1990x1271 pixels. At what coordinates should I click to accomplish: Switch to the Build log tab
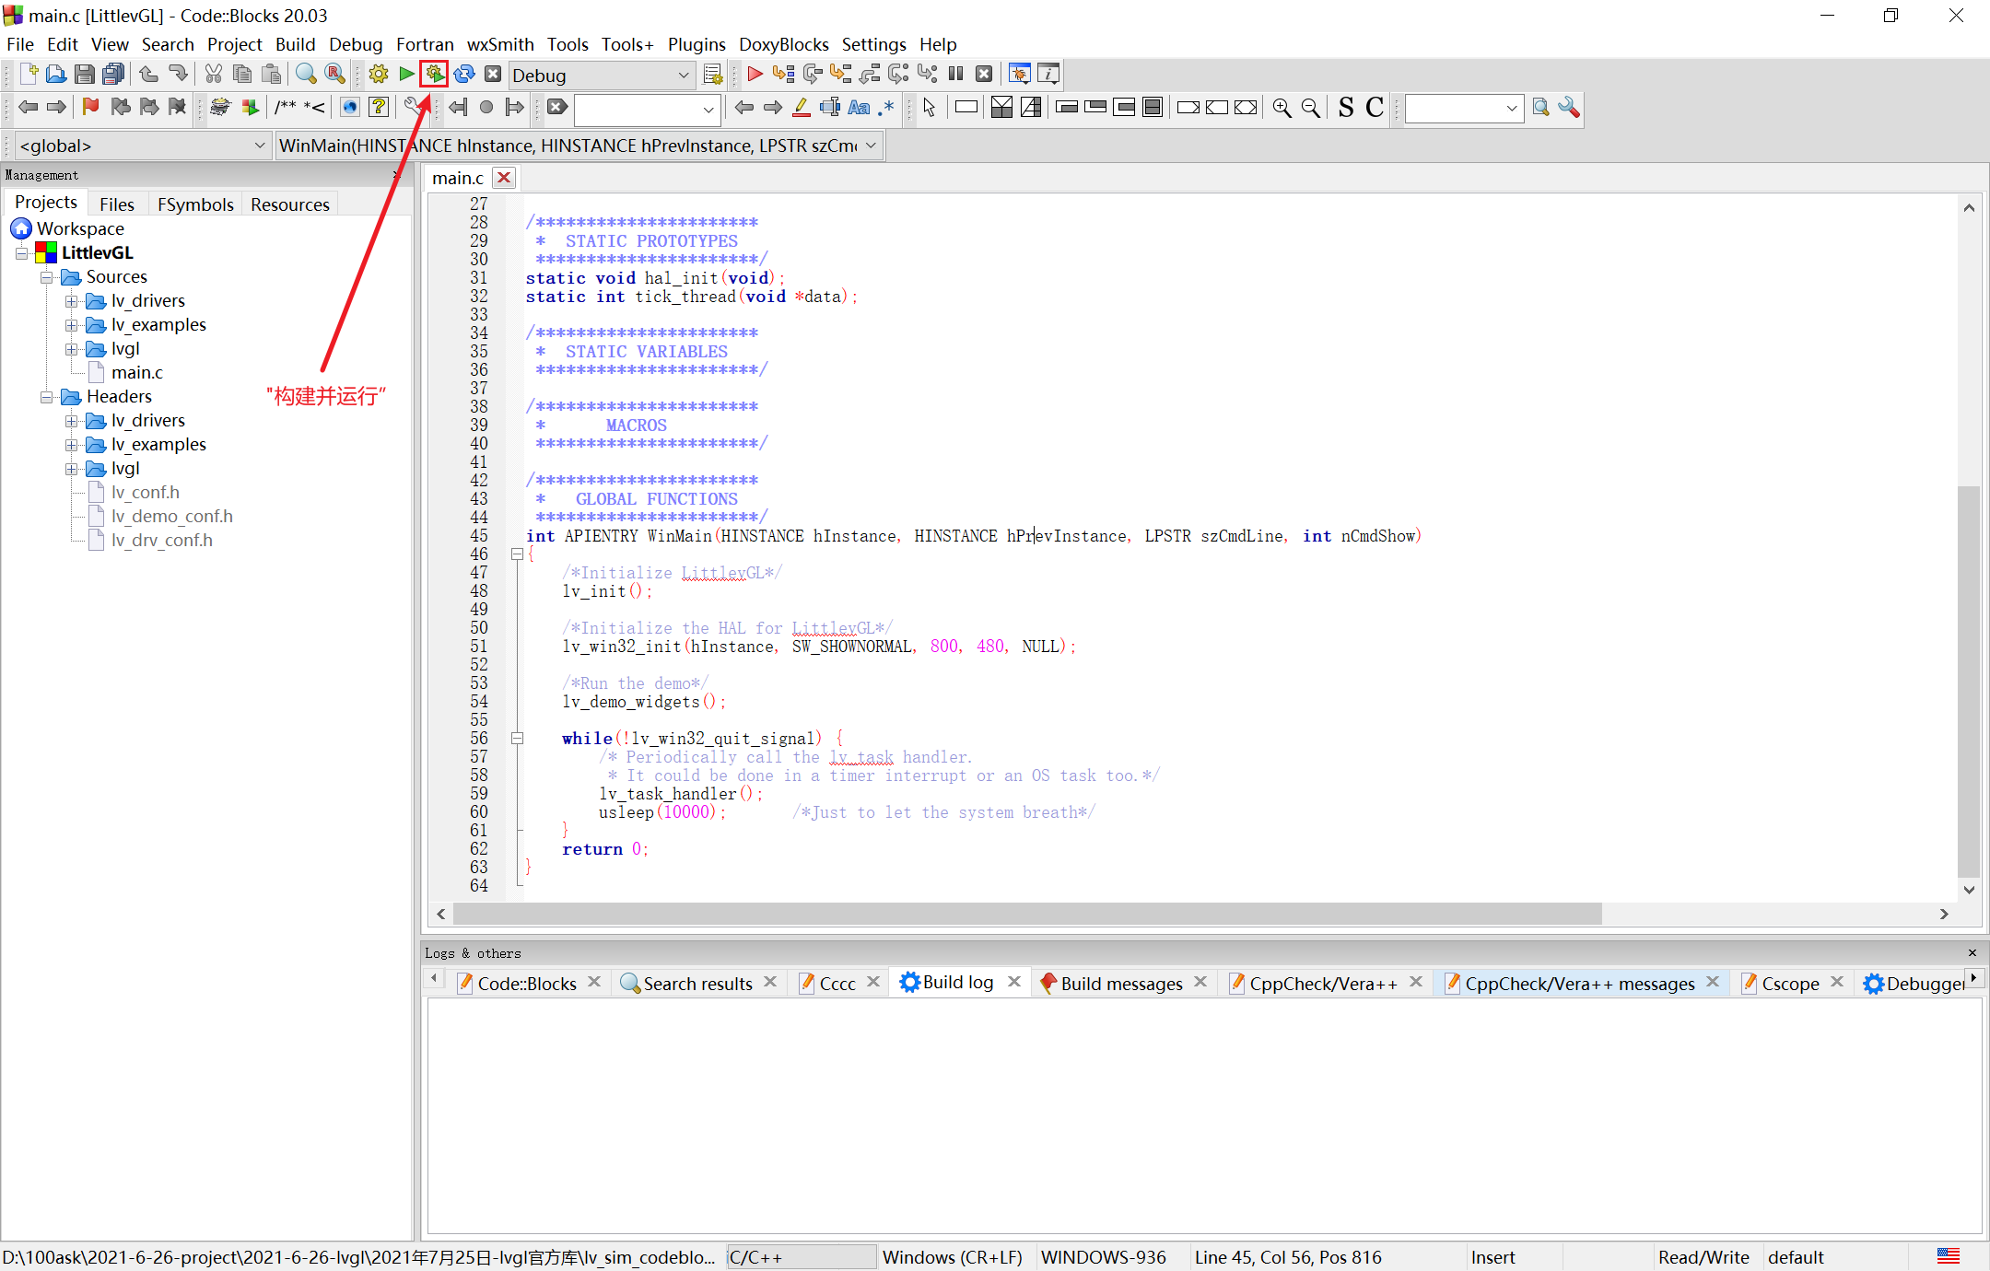pyautogui.click(x=955, y=984)
